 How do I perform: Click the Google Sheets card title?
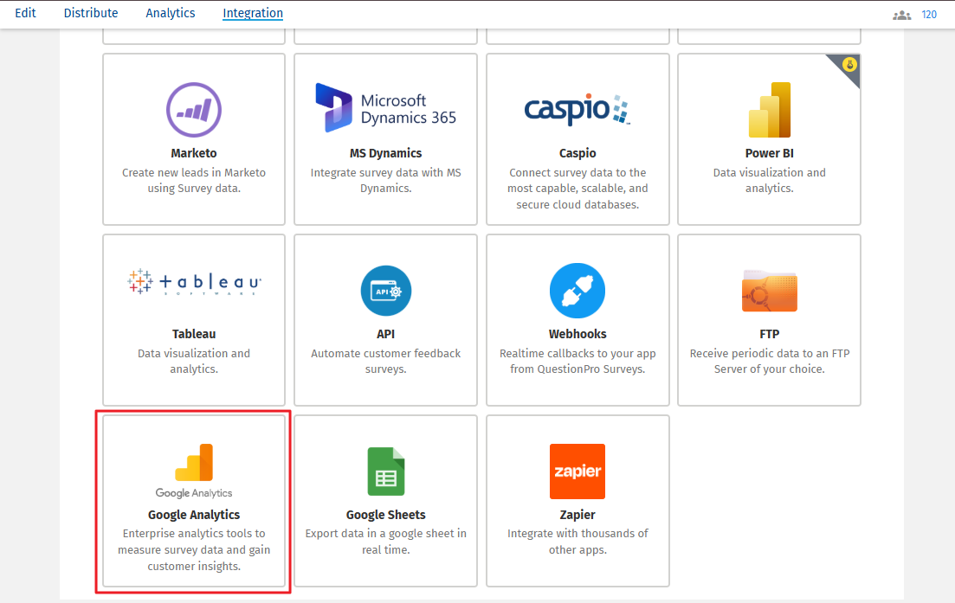(x=385, y=515)
